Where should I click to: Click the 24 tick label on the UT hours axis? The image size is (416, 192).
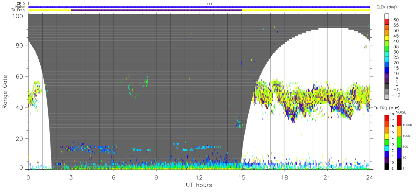click(x=370, y=177)
